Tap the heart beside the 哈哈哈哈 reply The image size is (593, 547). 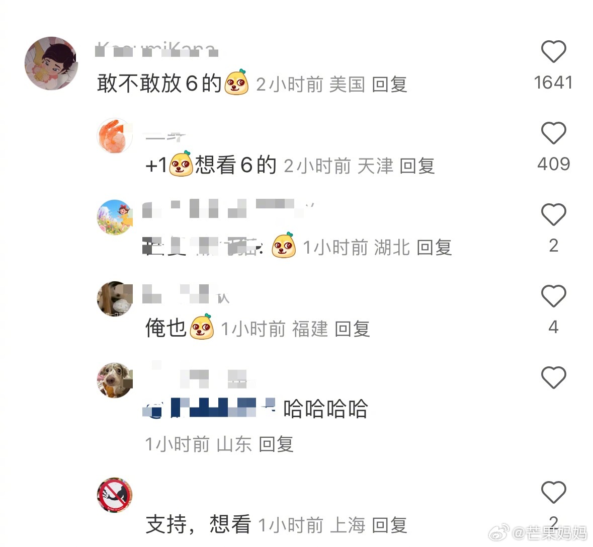pyautogui.click(x=553, y=377)
